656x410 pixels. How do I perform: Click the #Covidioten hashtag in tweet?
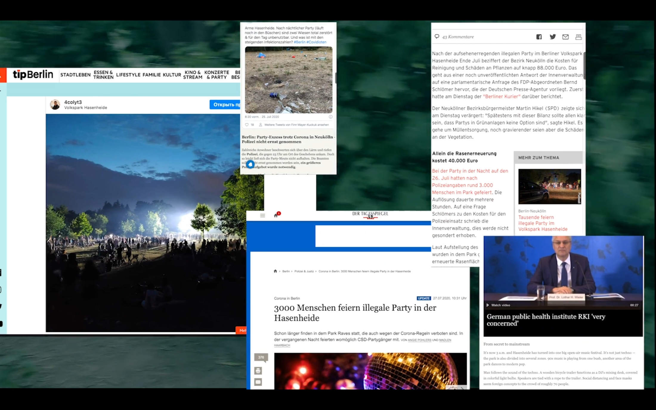coord(316,42)
